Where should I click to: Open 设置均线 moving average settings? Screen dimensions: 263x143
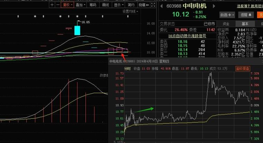pyautogui.click(x=130, y=11)
